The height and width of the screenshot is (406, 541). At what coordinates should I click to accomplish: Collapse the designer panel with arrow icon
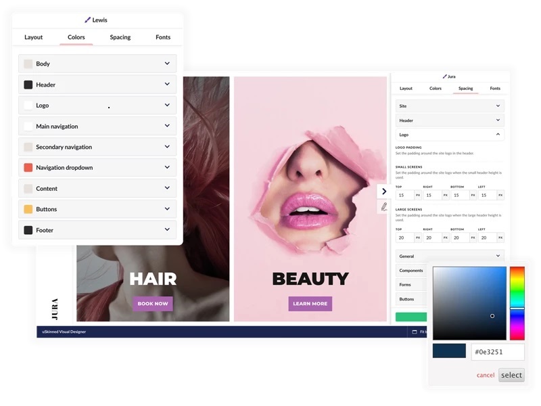[x=383, y=191]
